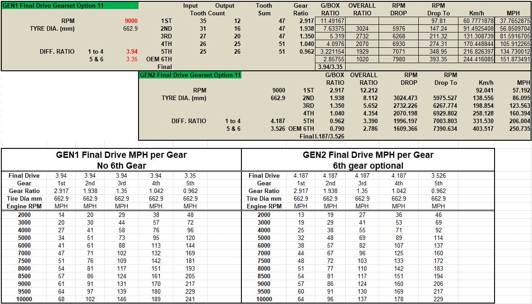The width and height of the screenshot is (532, 304).
Task: Click the 3.526 diff ratio cell next to 'OEM 6TH'
Action: coord(278,129)
